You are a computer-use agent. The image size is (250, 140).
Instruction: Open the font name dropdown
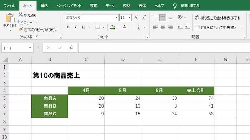116,18
